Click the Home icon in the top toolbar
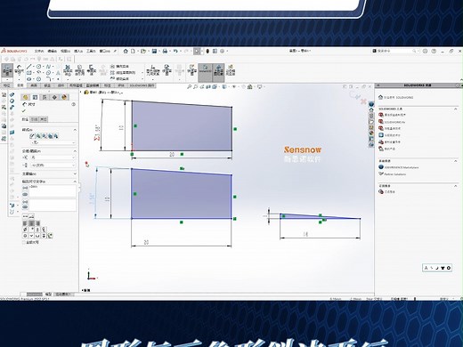 click(126, 51)
